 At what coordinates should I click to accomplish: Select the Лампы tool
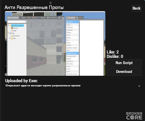pos(72,72)
